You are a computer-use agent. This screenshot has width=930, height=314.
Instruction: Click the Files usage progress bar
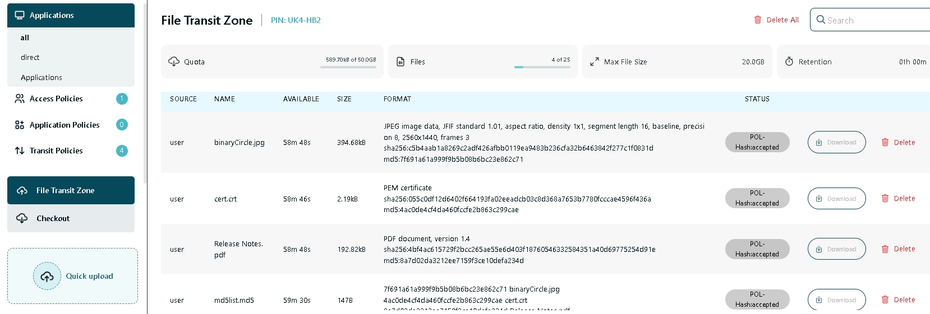[x=542, y=67]
